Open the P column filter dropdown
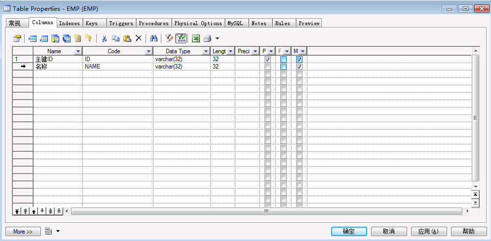This screenshot has width=491, height=241. pyautogui.click(x=271, y=51)
